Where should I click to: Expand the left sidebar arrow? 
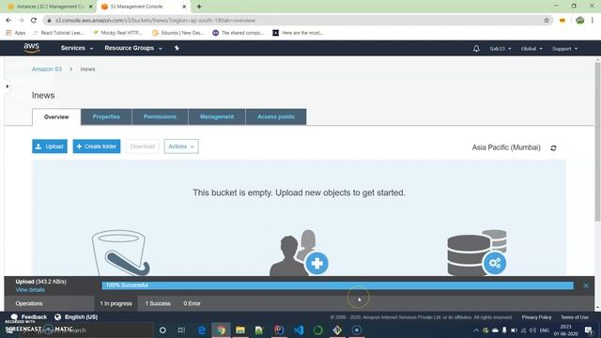[8, 86]
